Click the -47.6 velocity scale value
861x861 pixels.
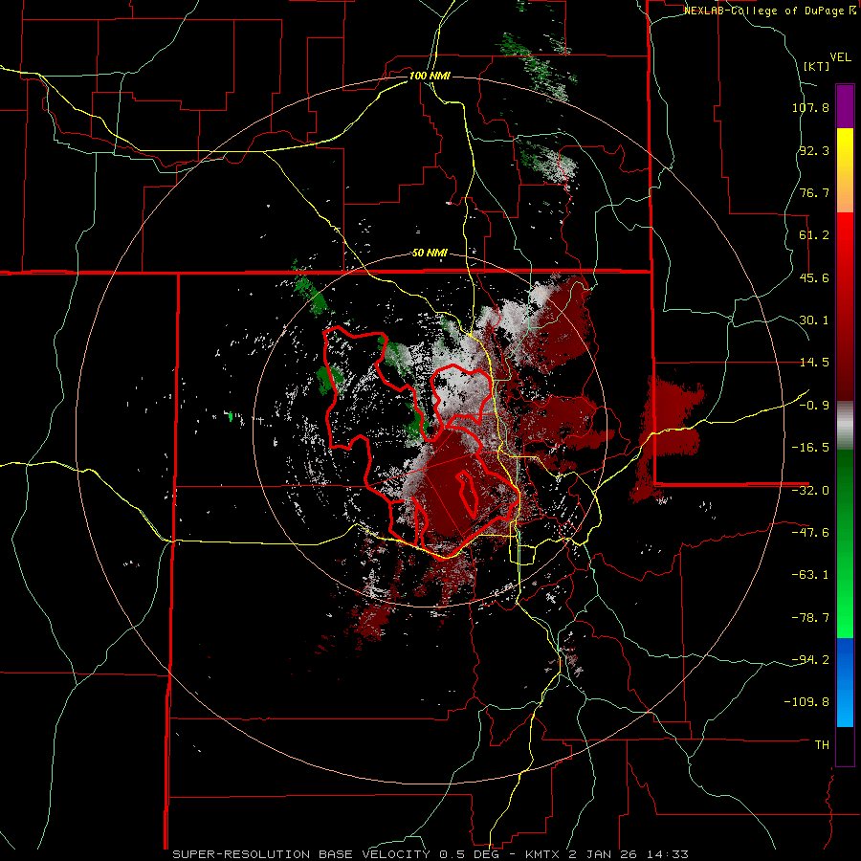coord(810,533)
